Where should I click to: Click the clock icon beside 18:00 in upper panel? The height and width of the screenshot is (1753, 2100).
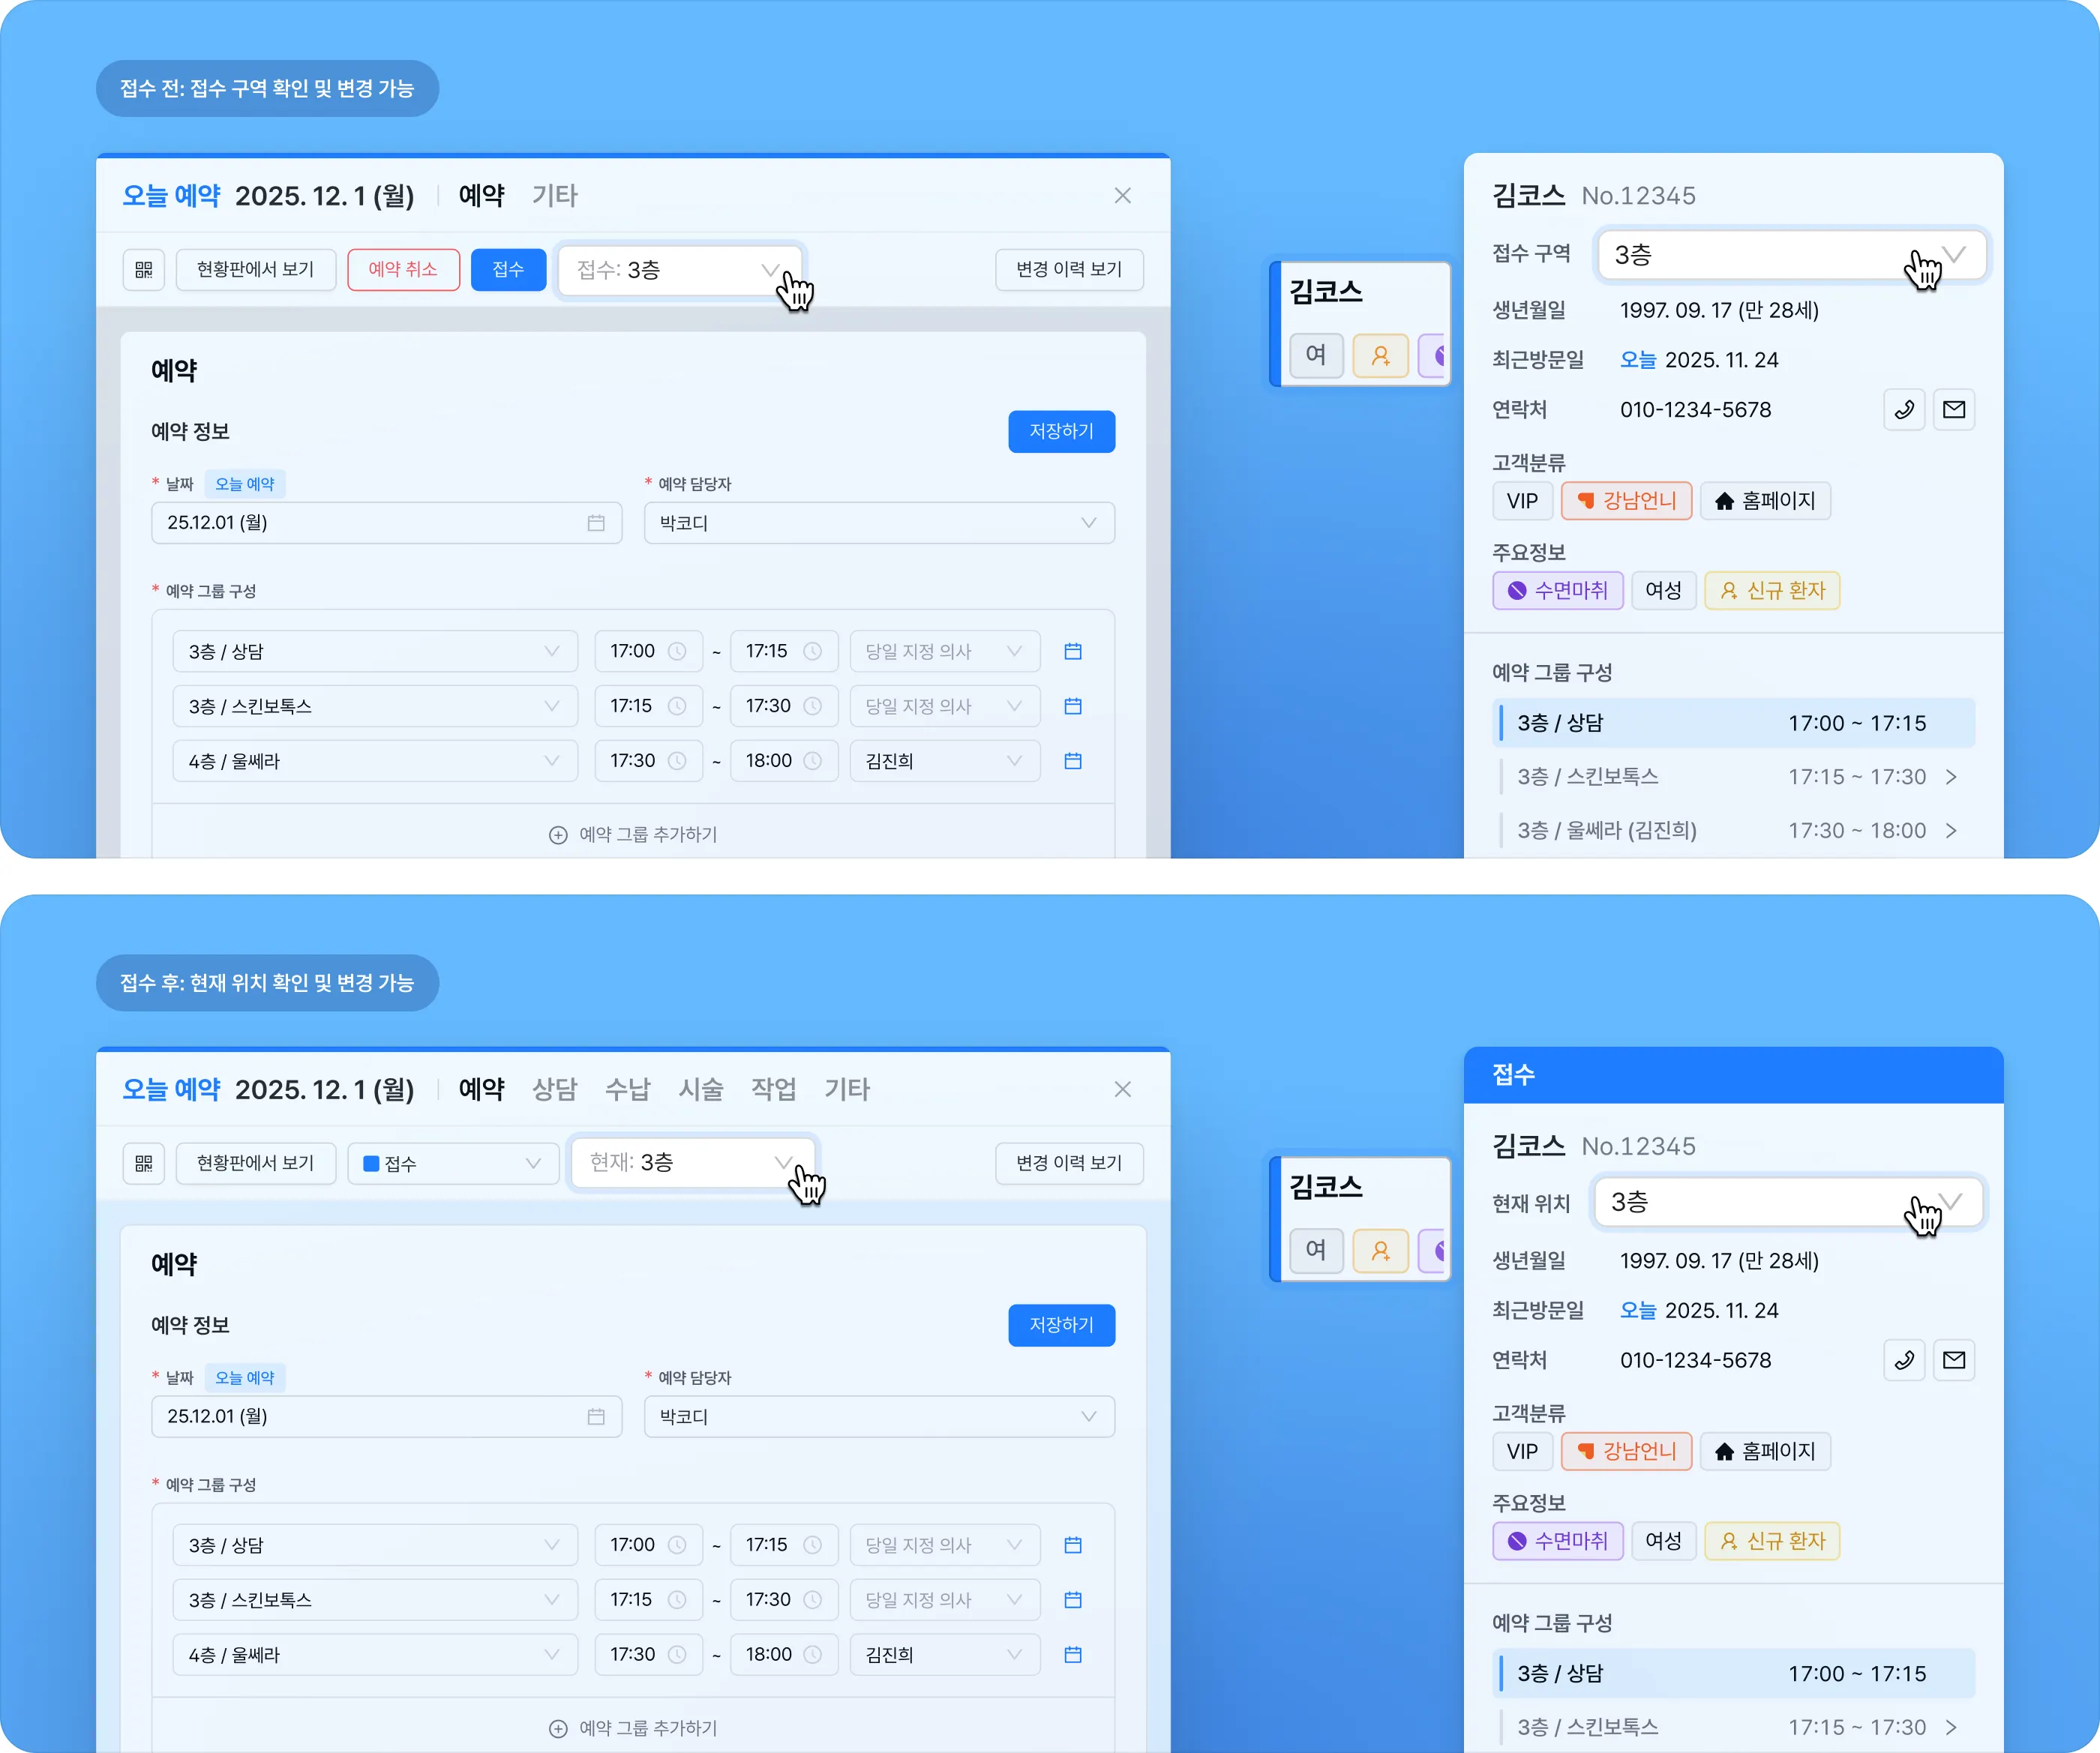click(813, 762)
